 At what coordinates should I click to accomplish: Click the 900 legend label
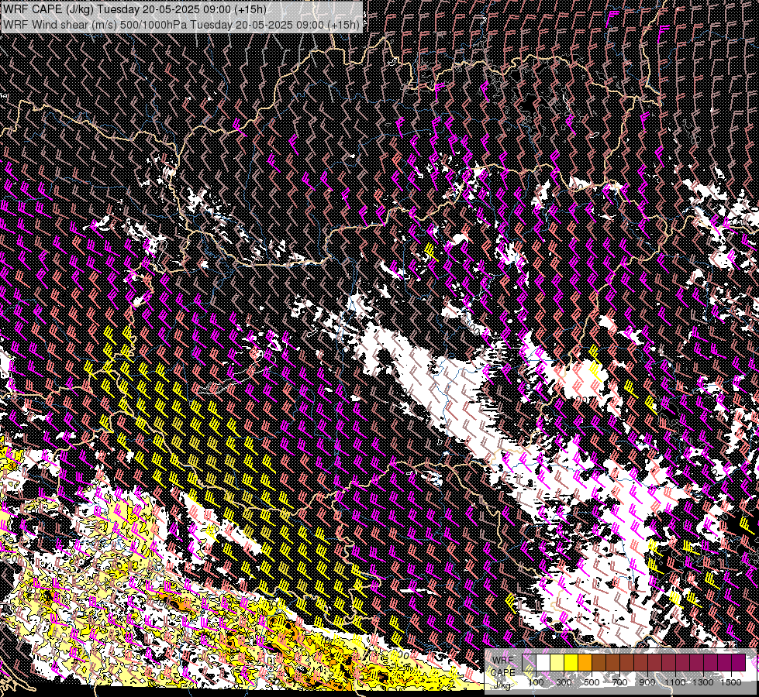(x=647, y=682)
